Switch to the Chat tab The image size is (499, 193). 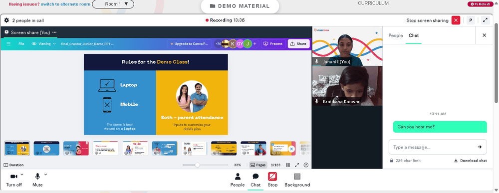coord(414,35)
